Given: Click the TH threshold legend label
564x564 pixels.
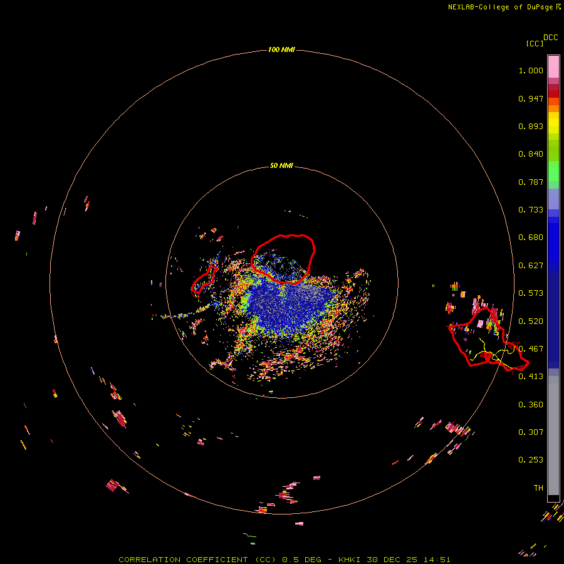Looking at the screenshot, I should [x=538, y=488].
